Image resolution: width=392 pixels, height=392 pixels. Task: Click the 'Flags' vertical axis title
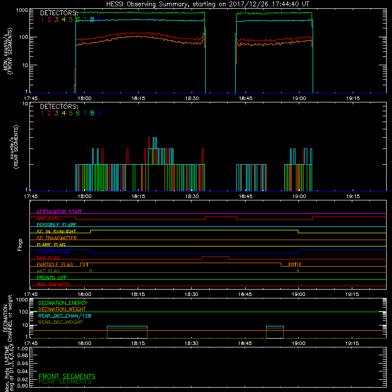point(20,245)
